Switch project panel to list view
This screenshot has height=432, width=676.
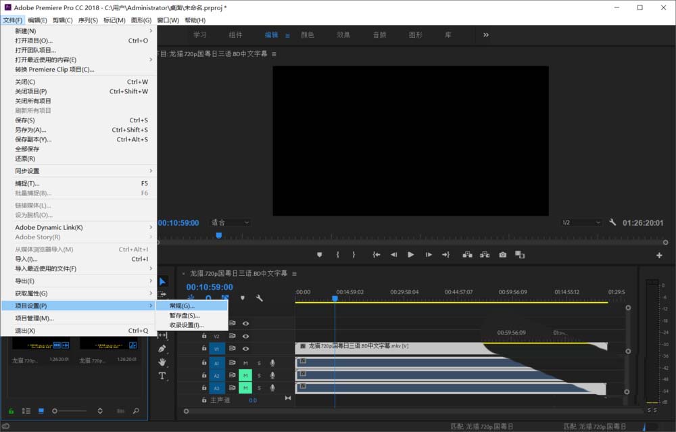pos(26,410)
